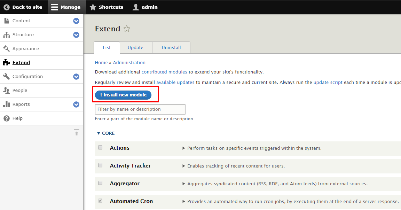Click the Manage hamburger icon
The height and width of the screenshot is (210, 401).
54,7
